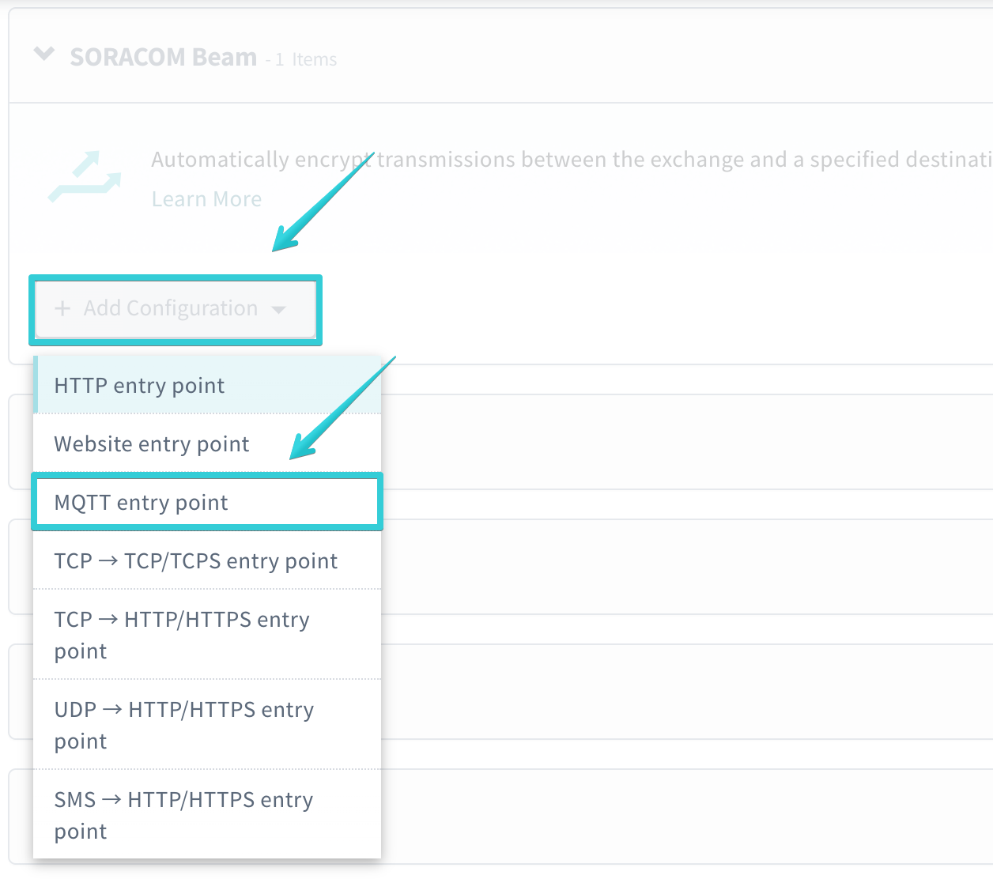This screenshot has height=879, width=993.
Task: Select TCP to HTTP/HTTPS entry point
Action: [181, 635]
